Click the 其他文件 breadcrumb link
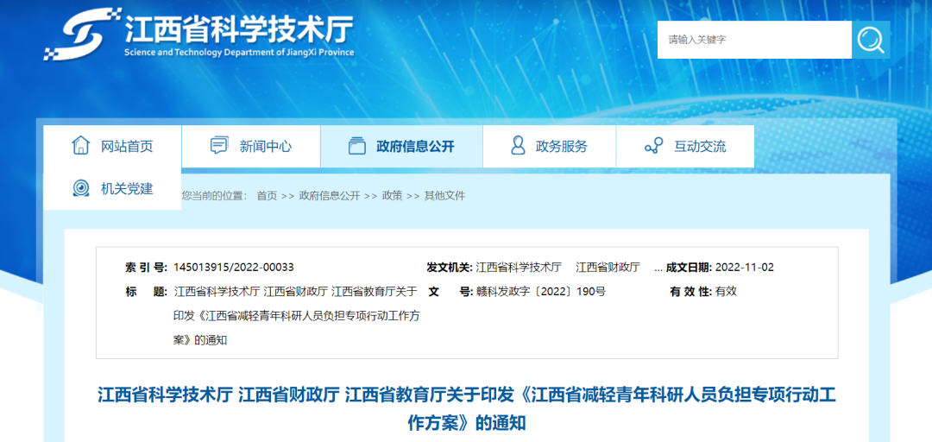Screen dimensions: 932x442 point(444,196)
